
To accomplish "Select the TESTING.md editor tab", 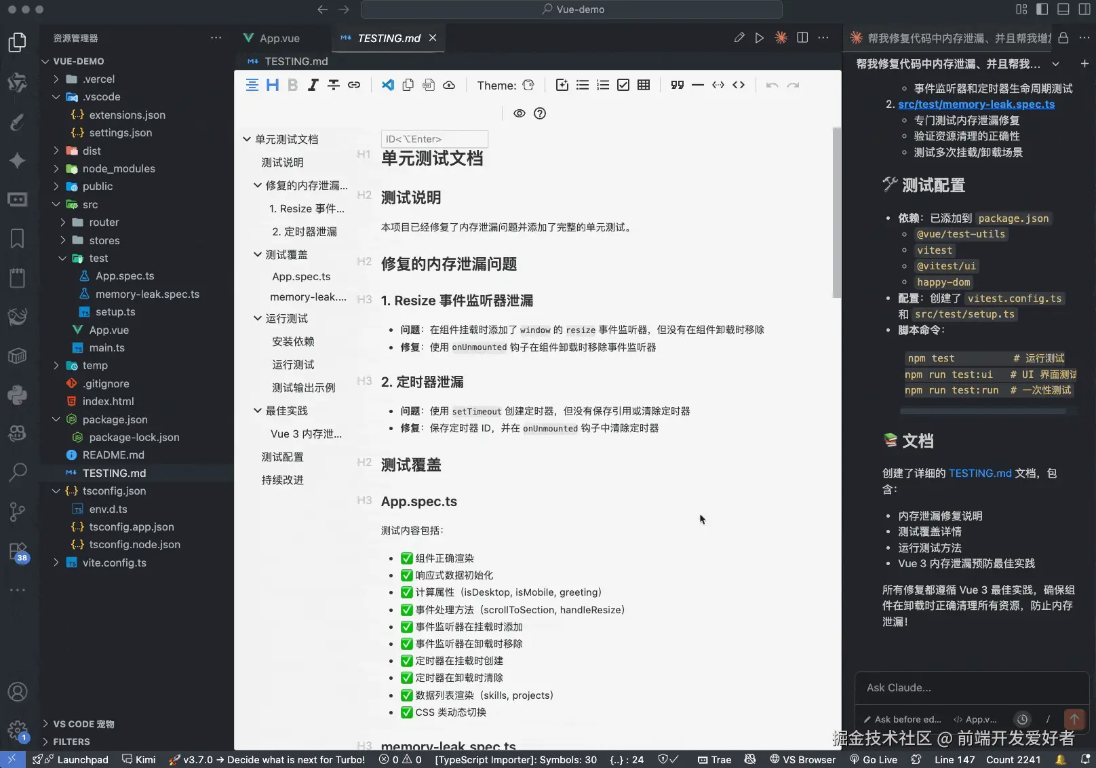I will pos(389,38).
